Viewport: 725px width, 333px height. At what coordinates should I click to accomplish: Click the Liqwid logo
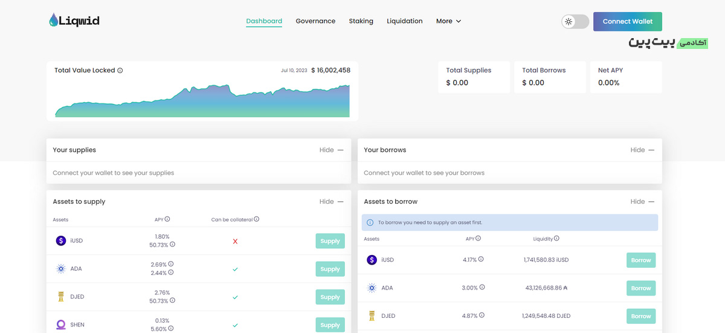click(x=74, y=21)
